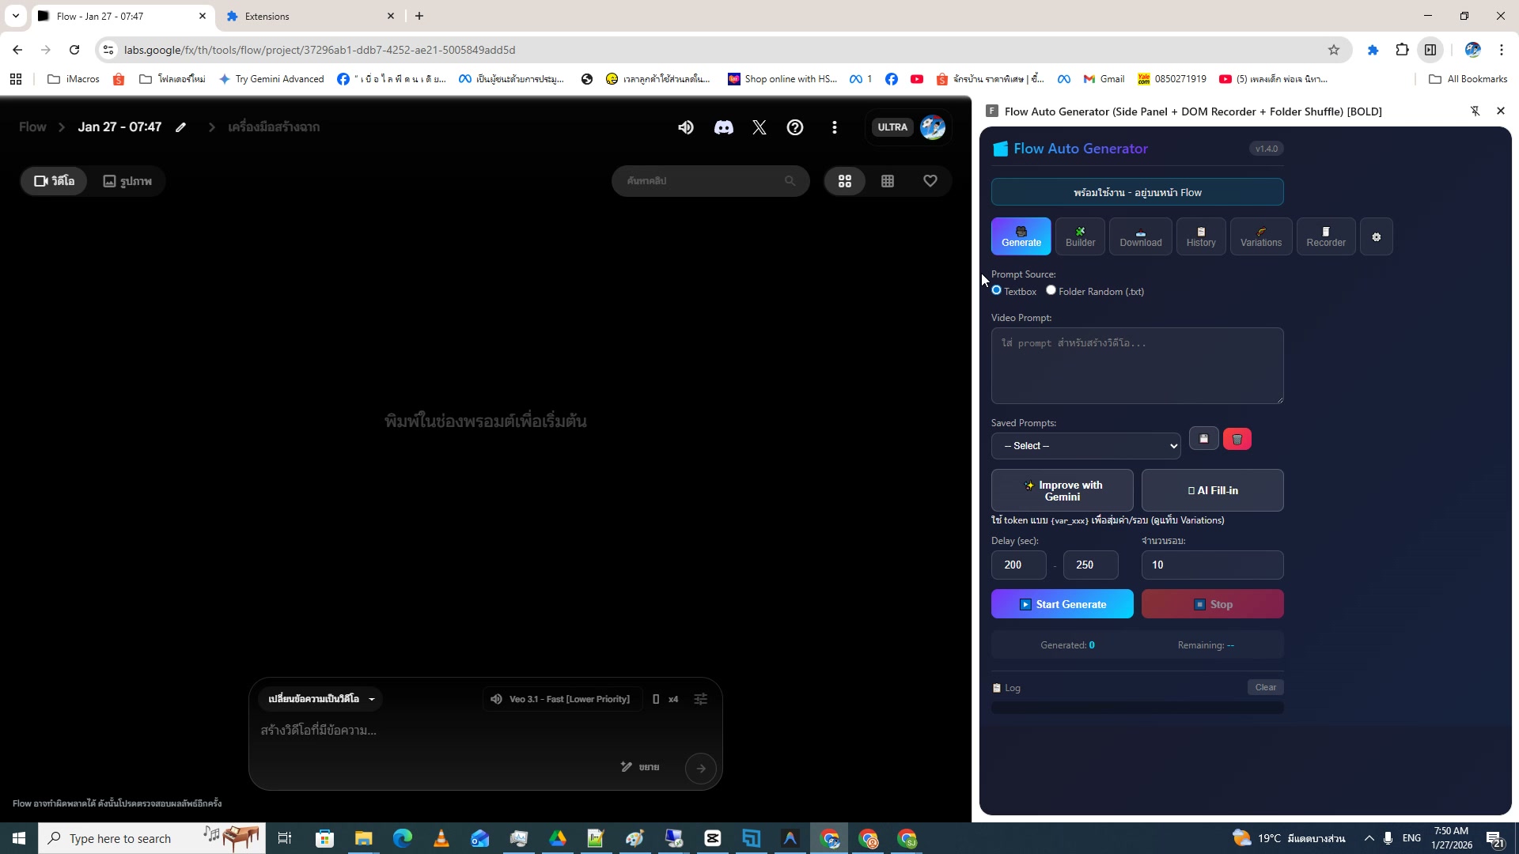Open the help question mark icon
The width and height of the screenshot is (1519, 854).
click(x=794, y=127)
